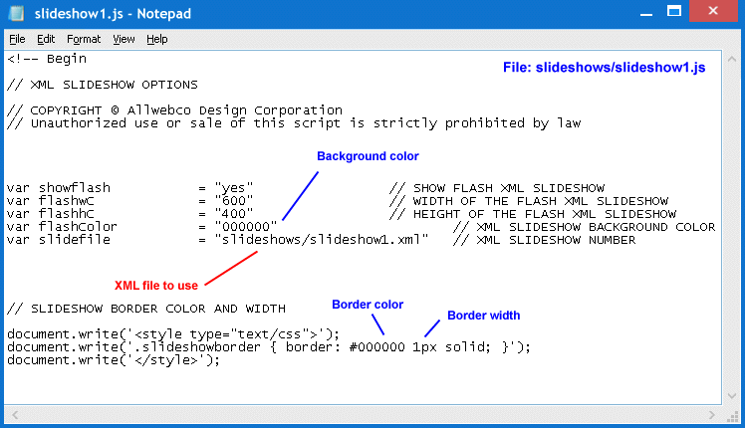The height and width of the screenshot is (428, 745).
Task: Click the "600" width value
Action: coord(234,201)
